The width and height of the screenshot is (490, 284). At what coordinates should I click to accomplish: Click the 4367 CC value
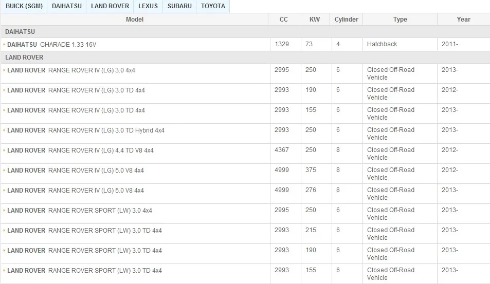pyautogui.click(x=282, y=150)
